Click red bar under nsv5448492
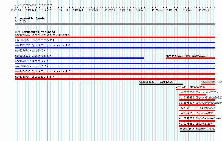222x141 pixels. [197, 100]
